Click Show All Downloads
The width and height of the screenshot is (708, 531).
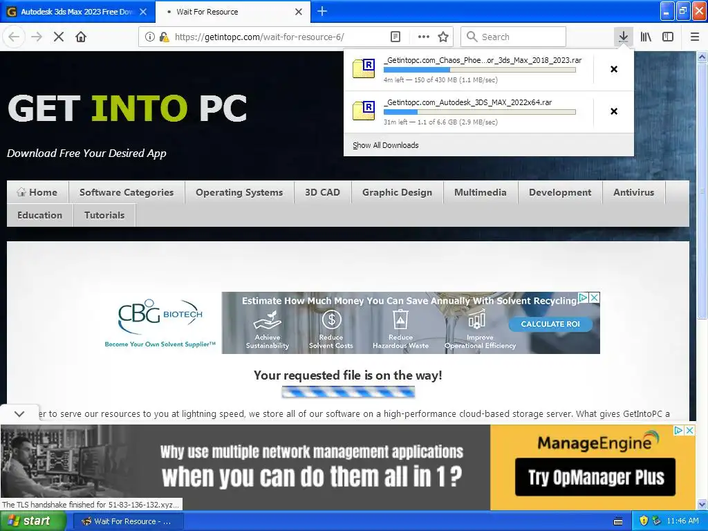[x=386, y=145]
